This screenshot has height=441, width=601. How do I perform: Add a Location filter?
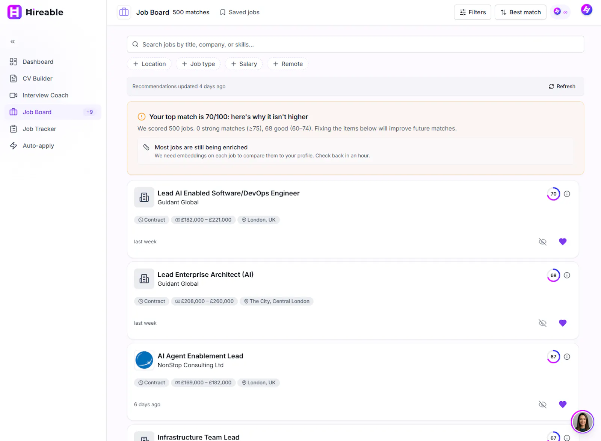(x=149, y=64)
